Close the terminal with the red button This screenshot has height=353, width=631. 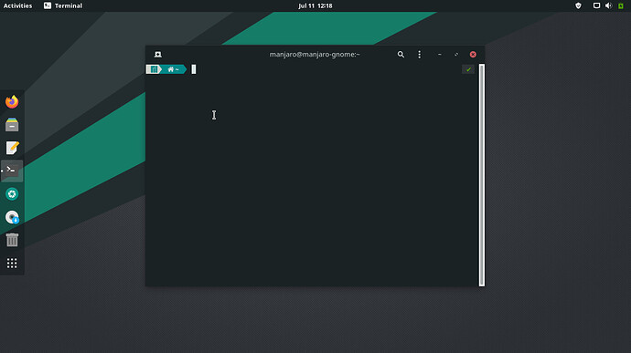click(473, 54)
